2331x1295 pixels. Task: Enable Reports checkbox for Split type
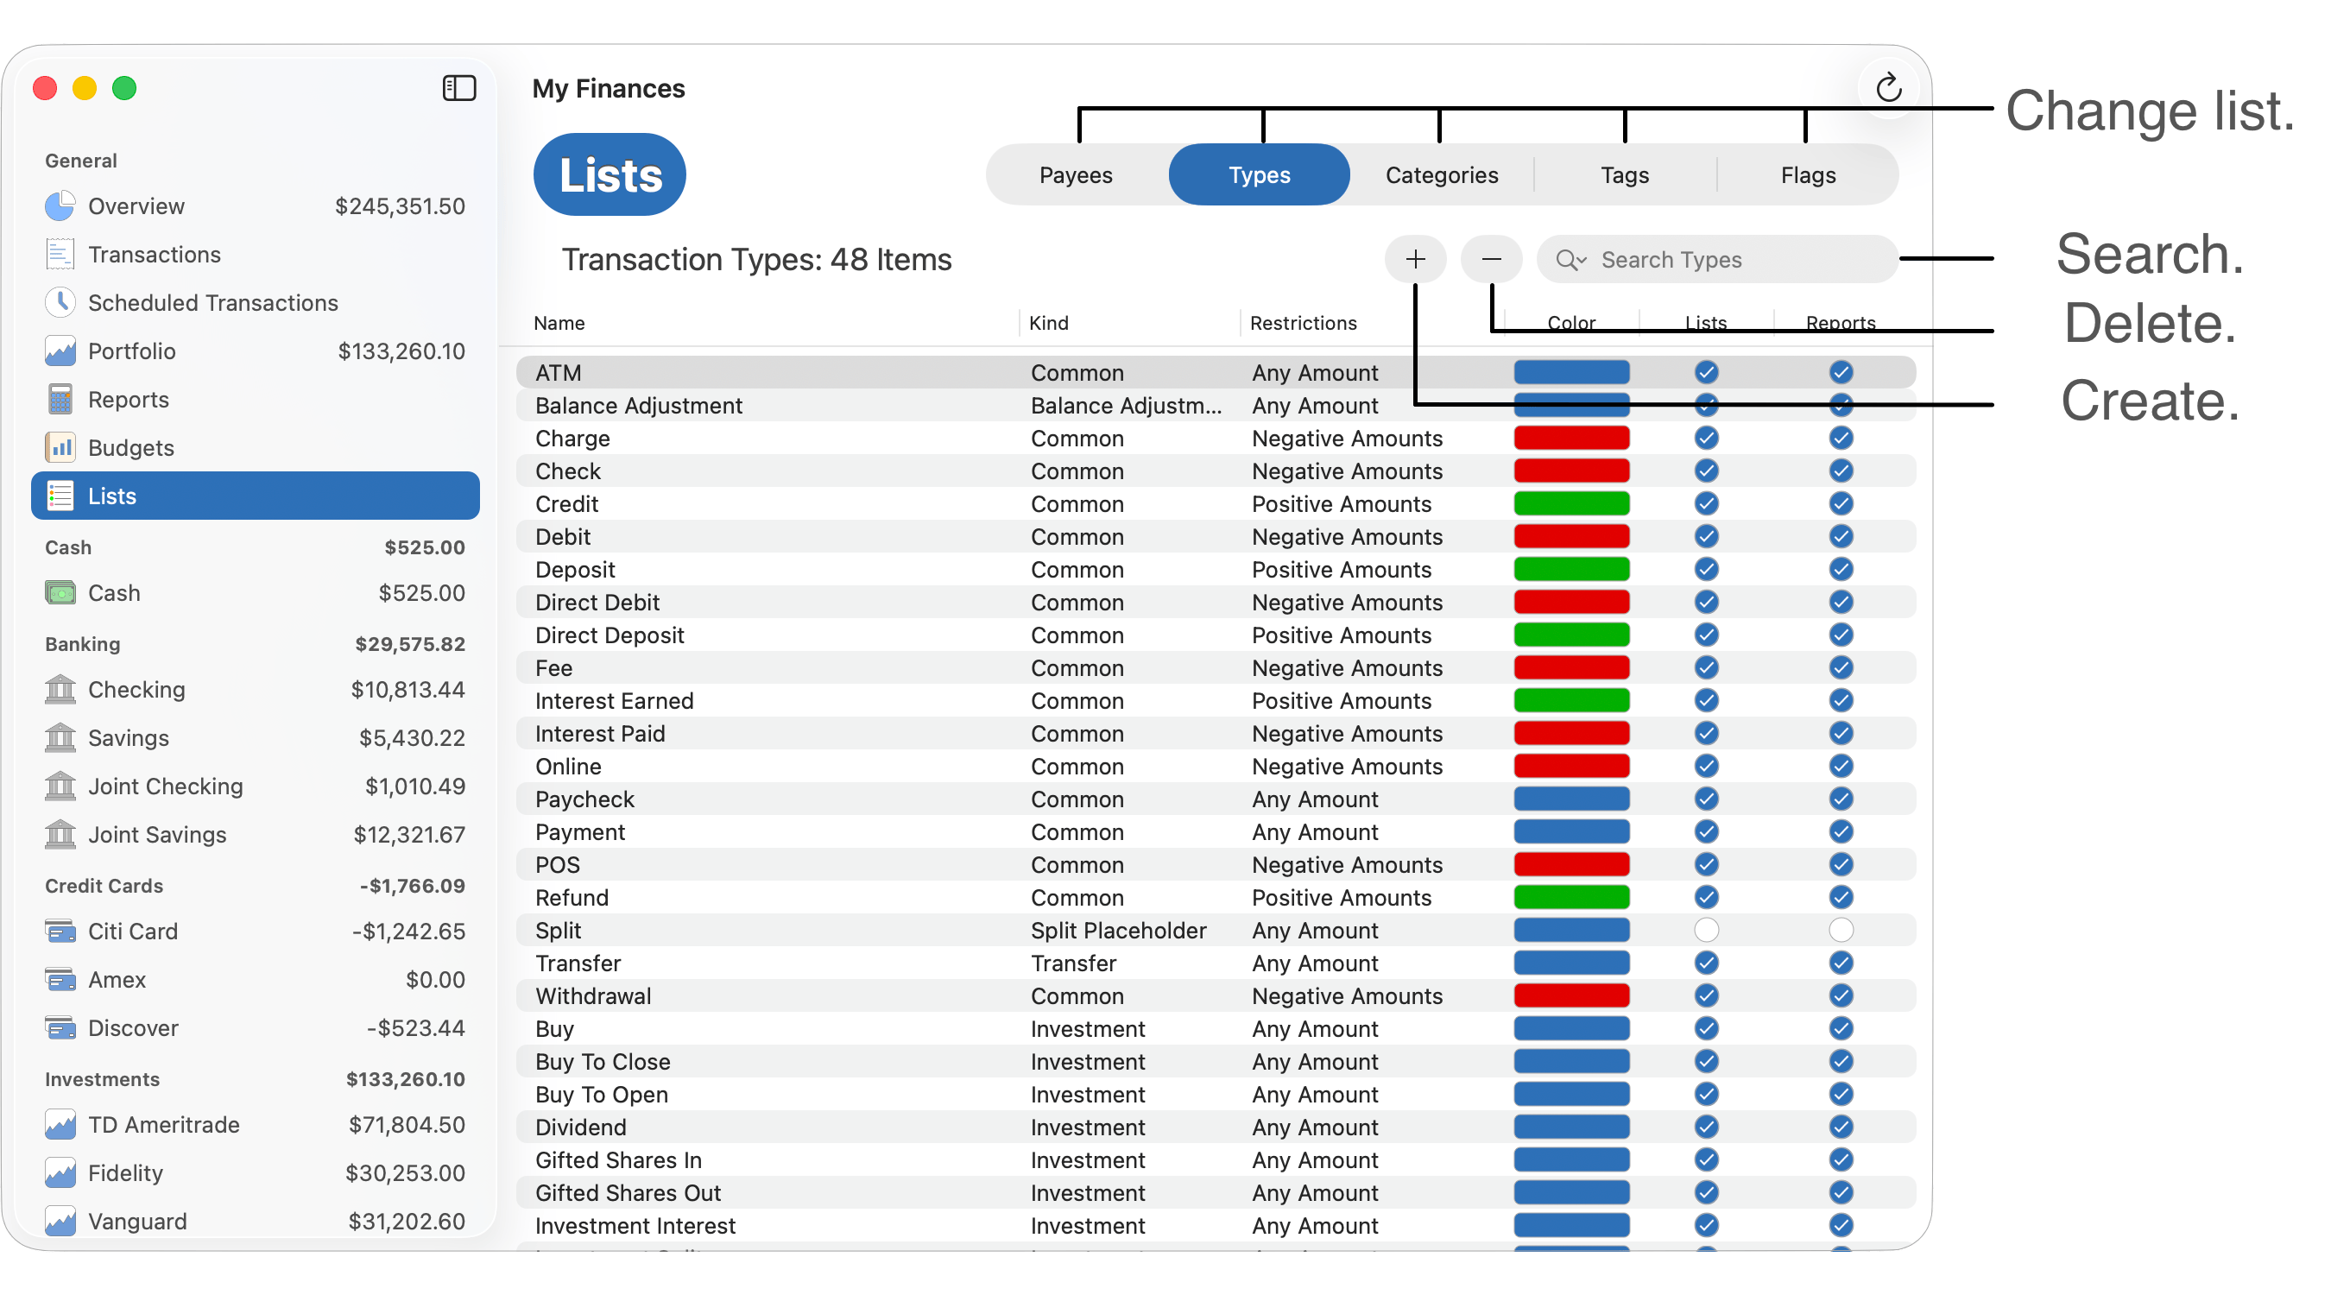click(1841, 931)
